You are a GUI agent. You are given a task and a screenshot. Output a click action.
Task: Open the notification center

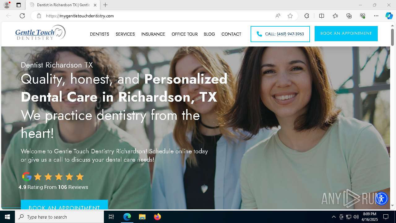[386, 217]
